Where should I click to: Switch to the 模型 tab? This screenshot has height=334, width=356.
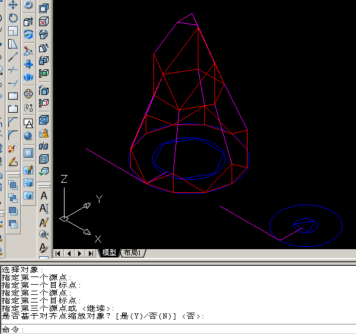click(109, 253)
